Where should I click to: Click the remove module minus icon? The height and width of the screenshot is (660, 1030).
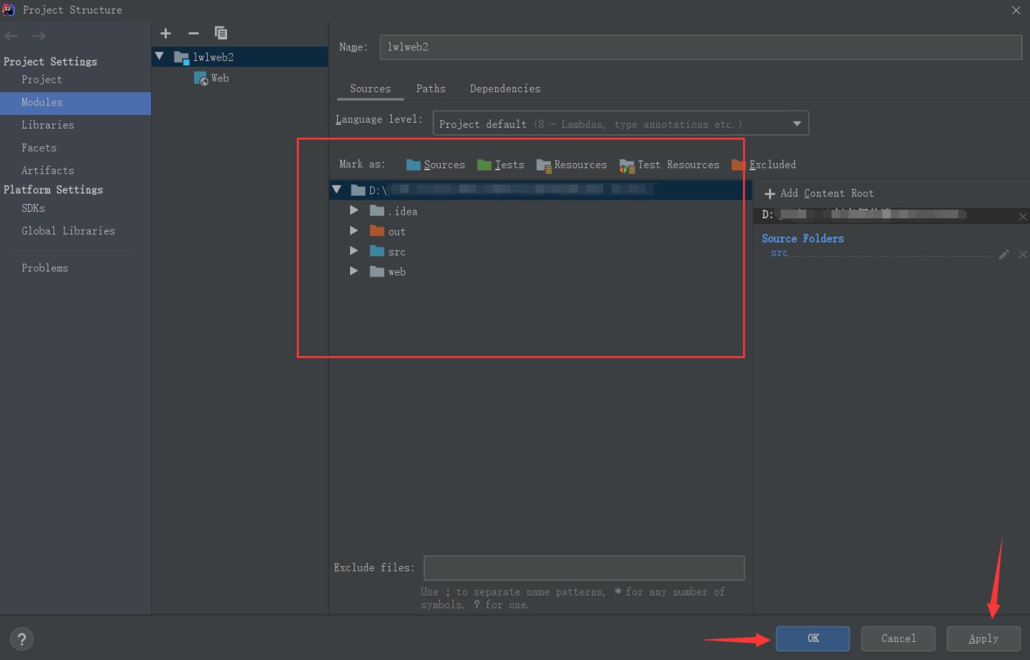[193, 33]
